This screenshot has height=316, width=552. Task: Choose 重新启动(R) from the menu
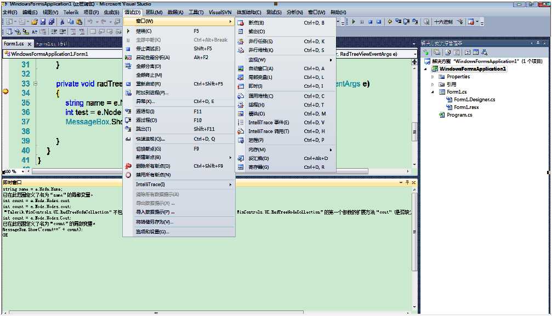tap(179, 84)
